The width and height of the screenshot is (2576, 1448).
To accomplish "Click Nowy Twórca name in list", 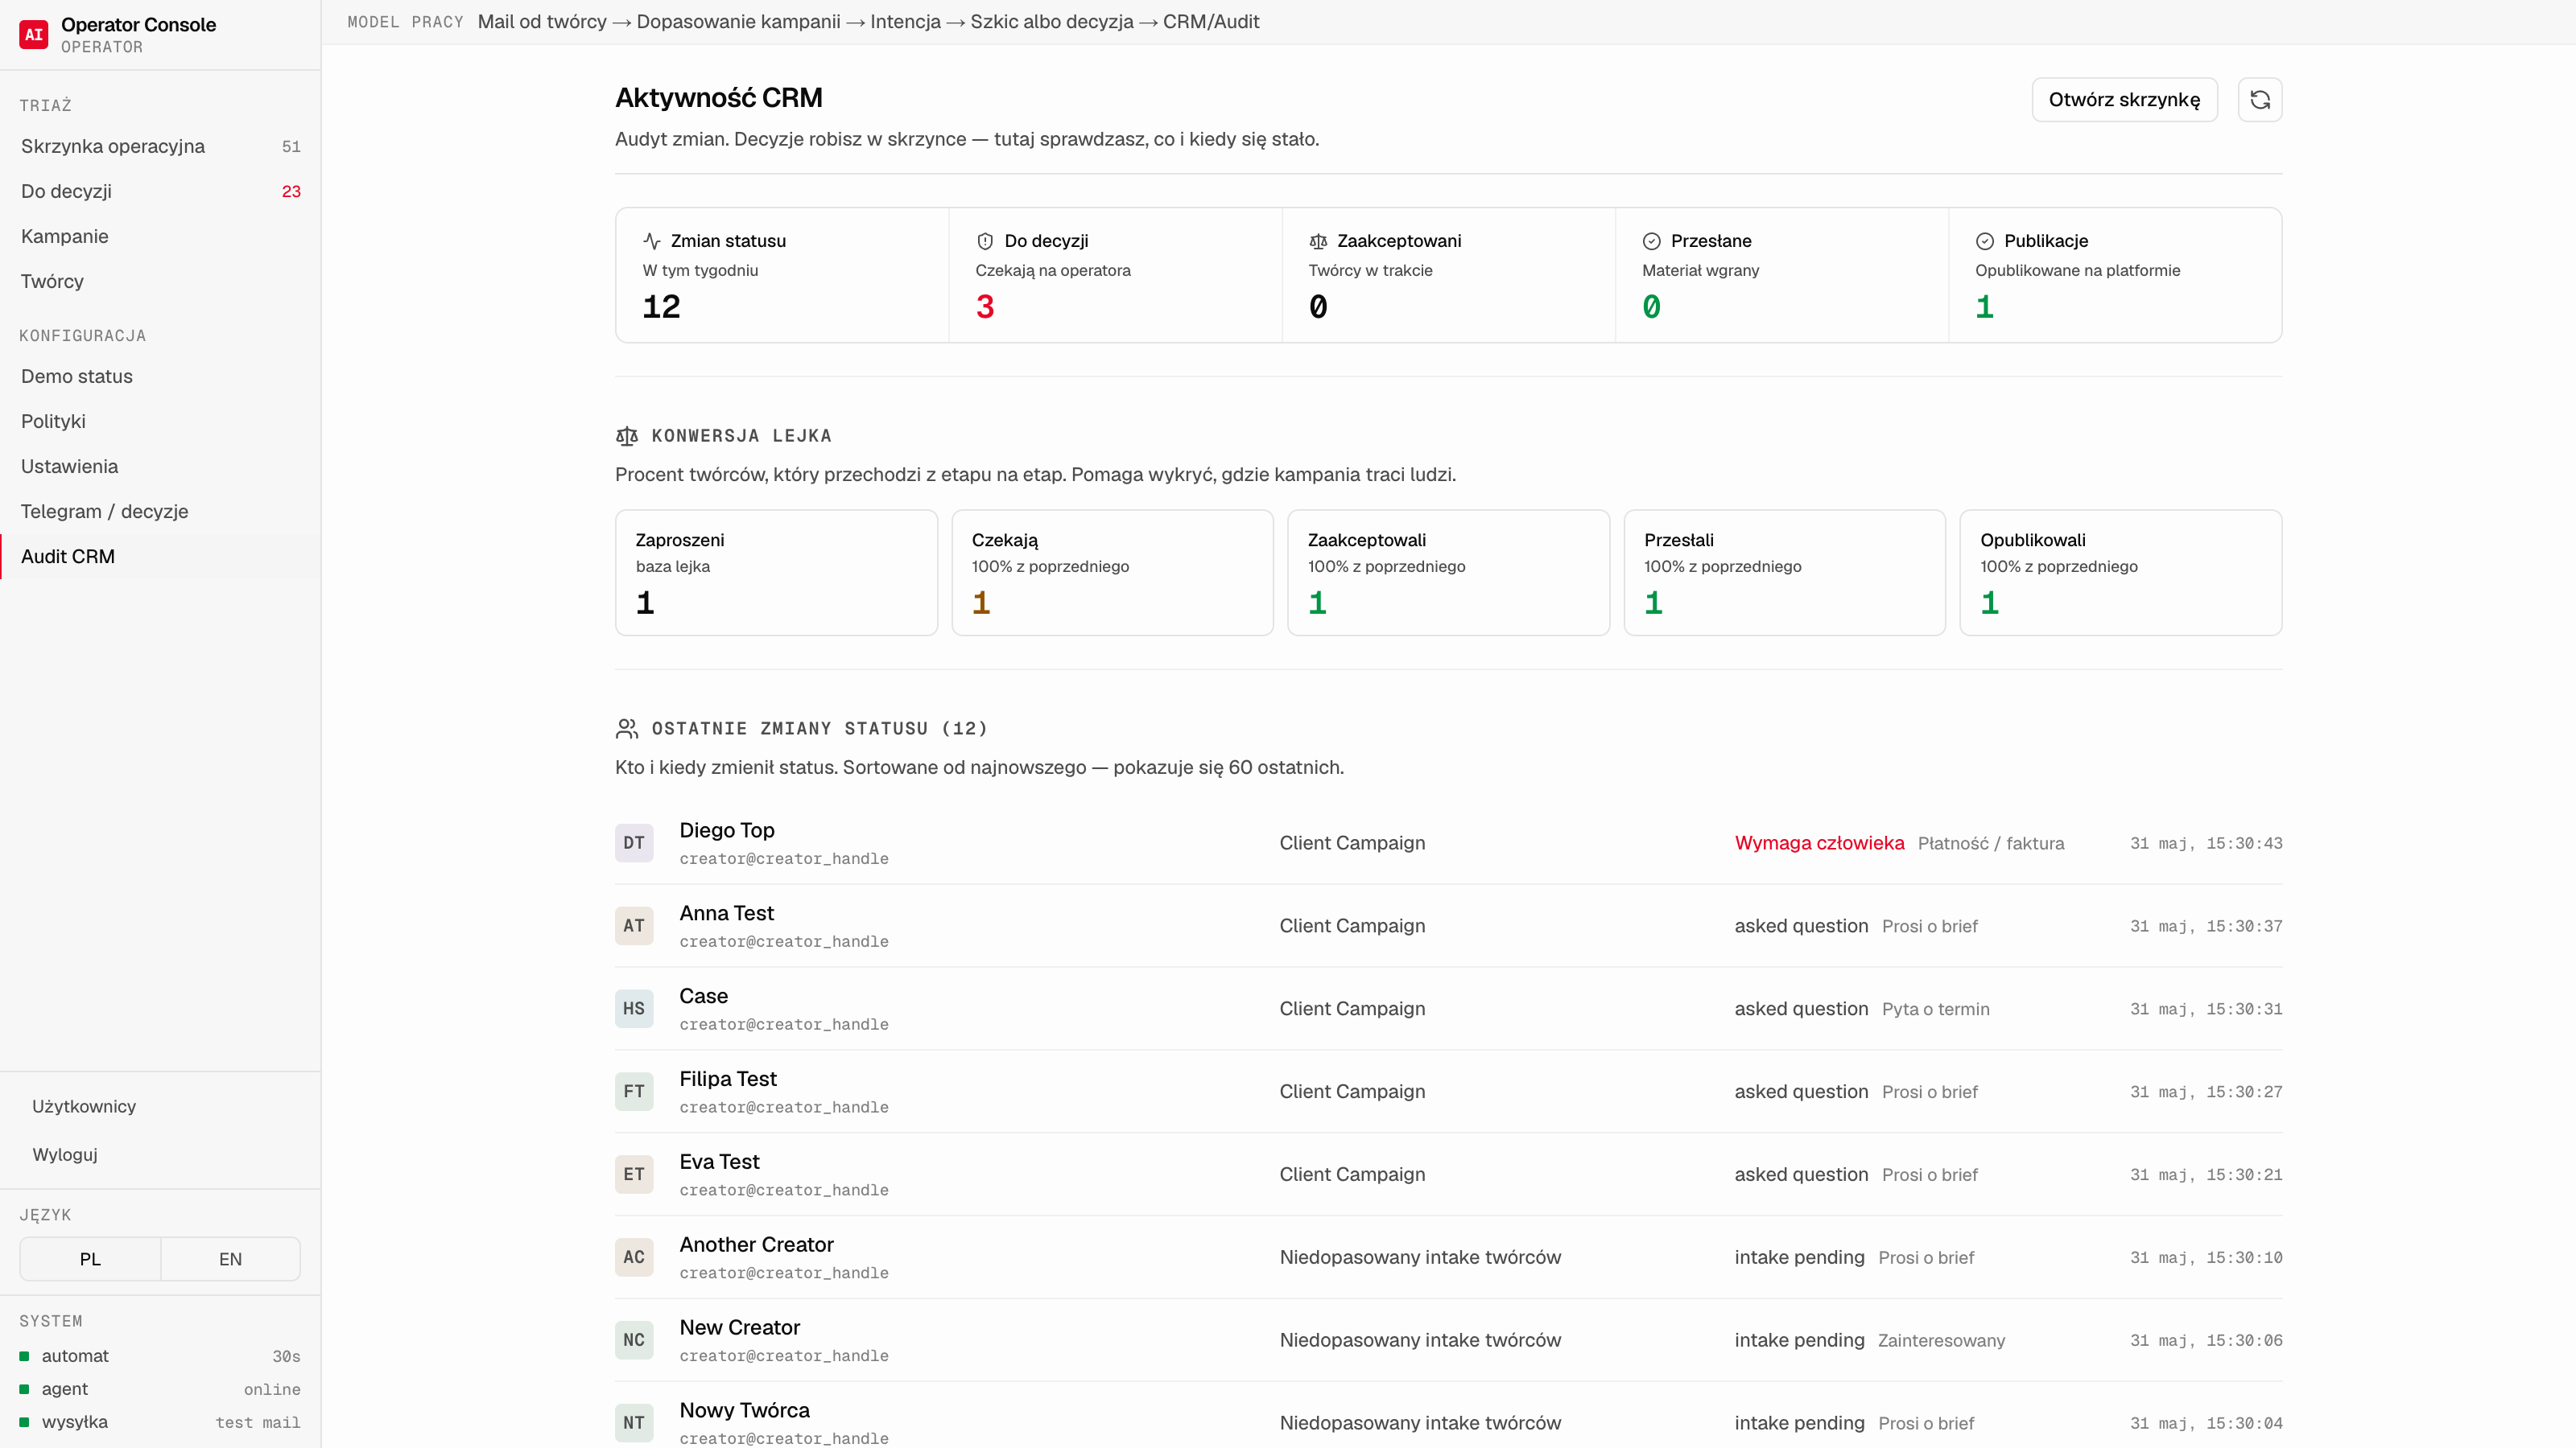I will [x=744, y=1410].
